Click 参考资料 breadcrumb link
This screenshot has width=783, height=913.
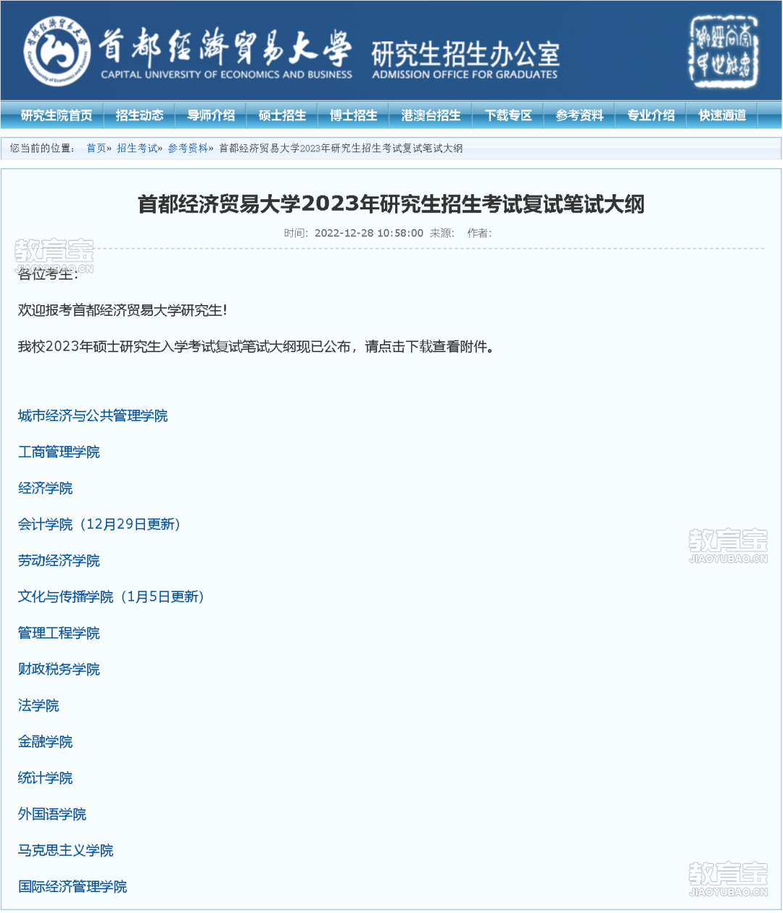(188, 149)
